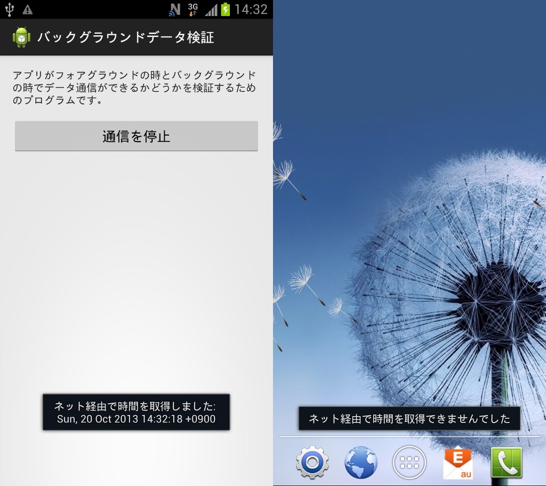Dismiss the time retrieval toast message

coord(136,412)
